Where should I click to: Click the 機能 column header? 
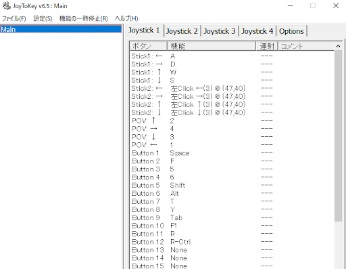pyautogui.click(x=212, y=46)
